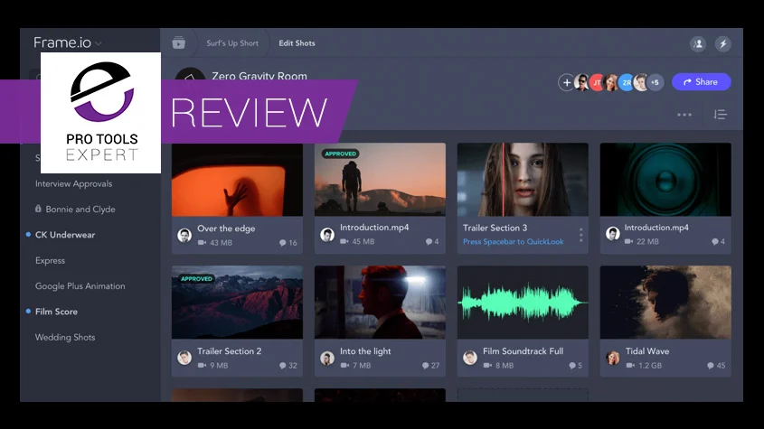
Task: Click the ZR collaborator avatar
Action: (627, 82)
